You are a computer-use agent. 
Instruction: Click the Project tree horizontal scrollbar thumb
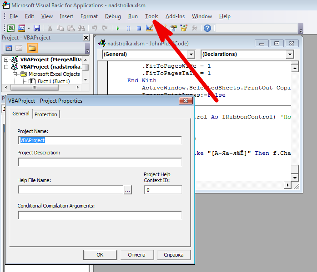coord(35,87)
